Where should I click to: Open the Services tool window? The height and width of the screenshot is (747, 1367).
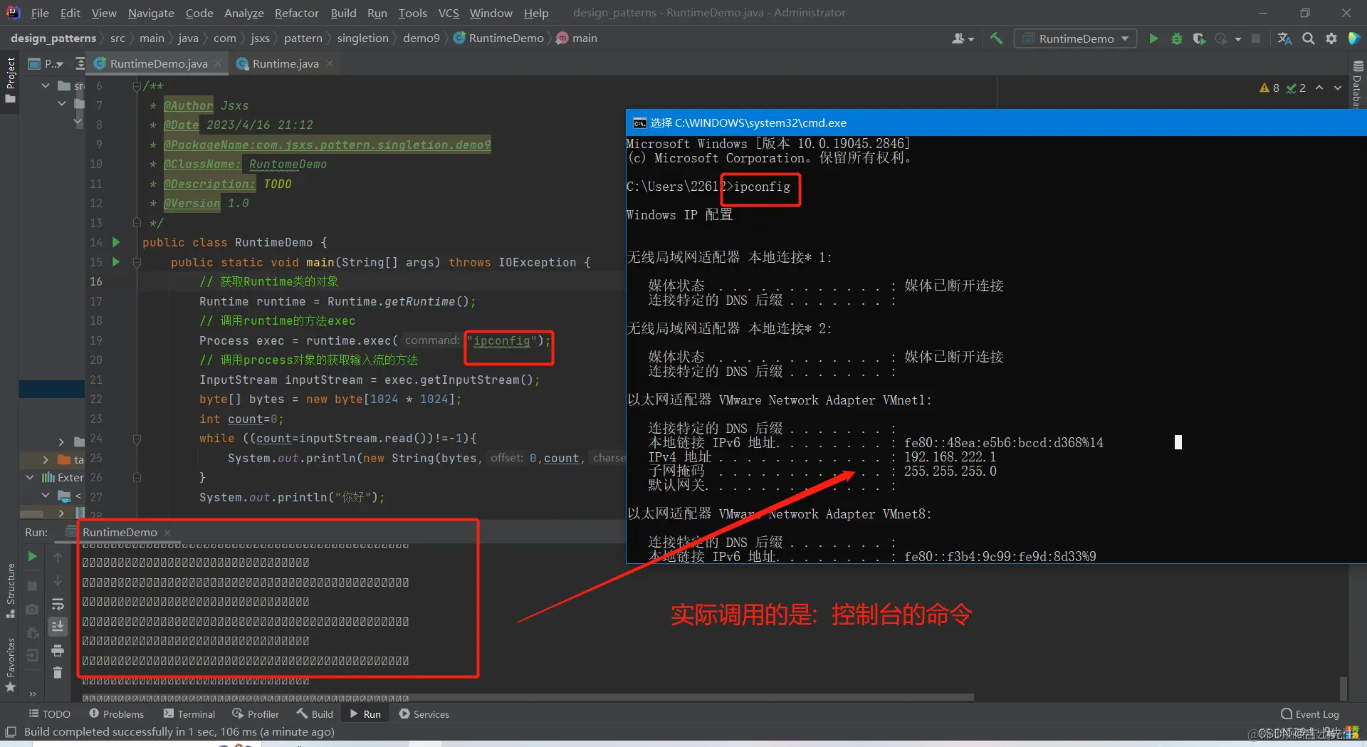point(424,714)
